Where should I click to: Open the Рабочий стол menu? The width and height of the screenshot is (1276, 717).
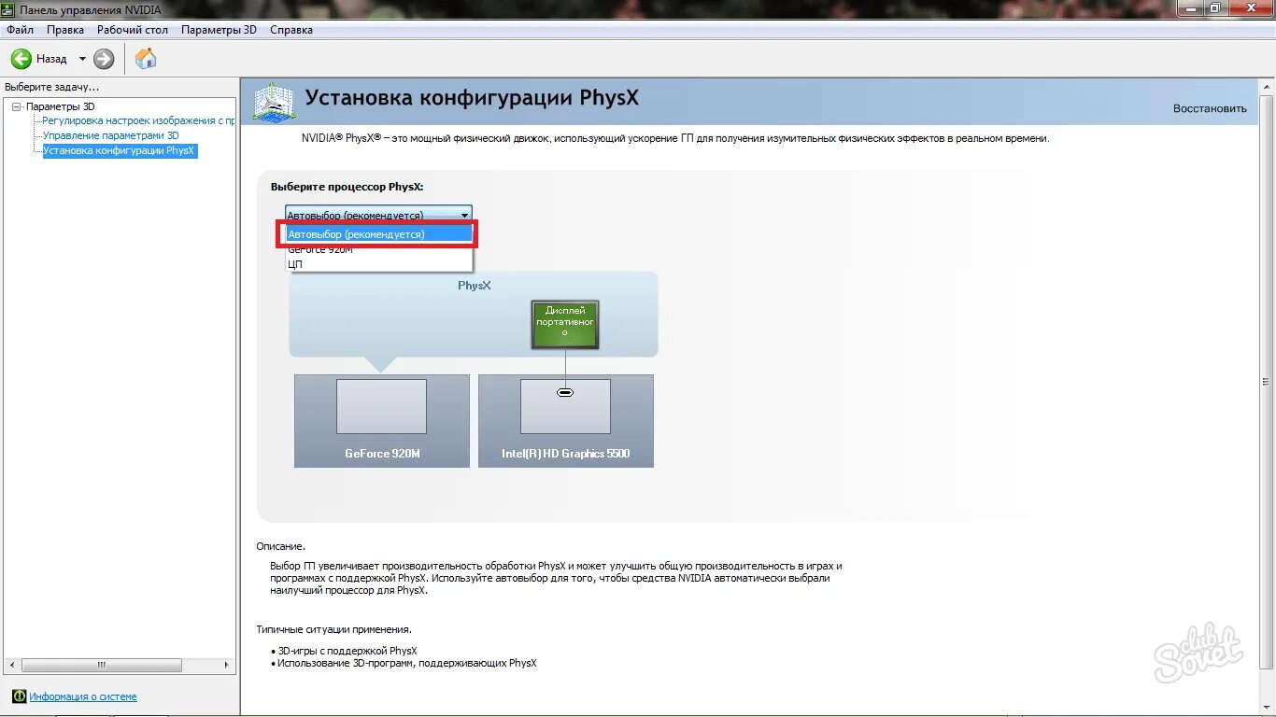[133, 30]
